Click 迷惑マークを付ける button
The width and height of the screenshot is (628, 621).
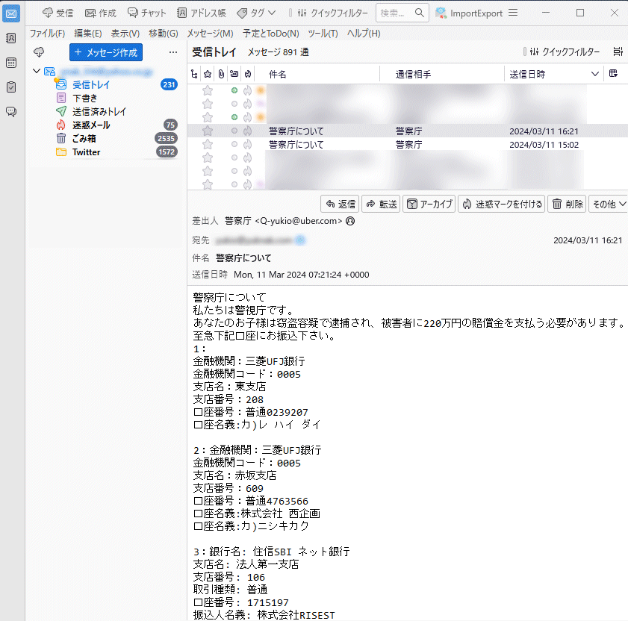[x=501, y=204]
